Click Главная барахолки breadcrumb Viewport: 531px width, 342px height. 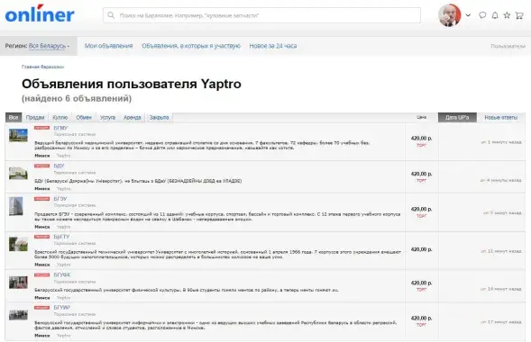[42, 67]
